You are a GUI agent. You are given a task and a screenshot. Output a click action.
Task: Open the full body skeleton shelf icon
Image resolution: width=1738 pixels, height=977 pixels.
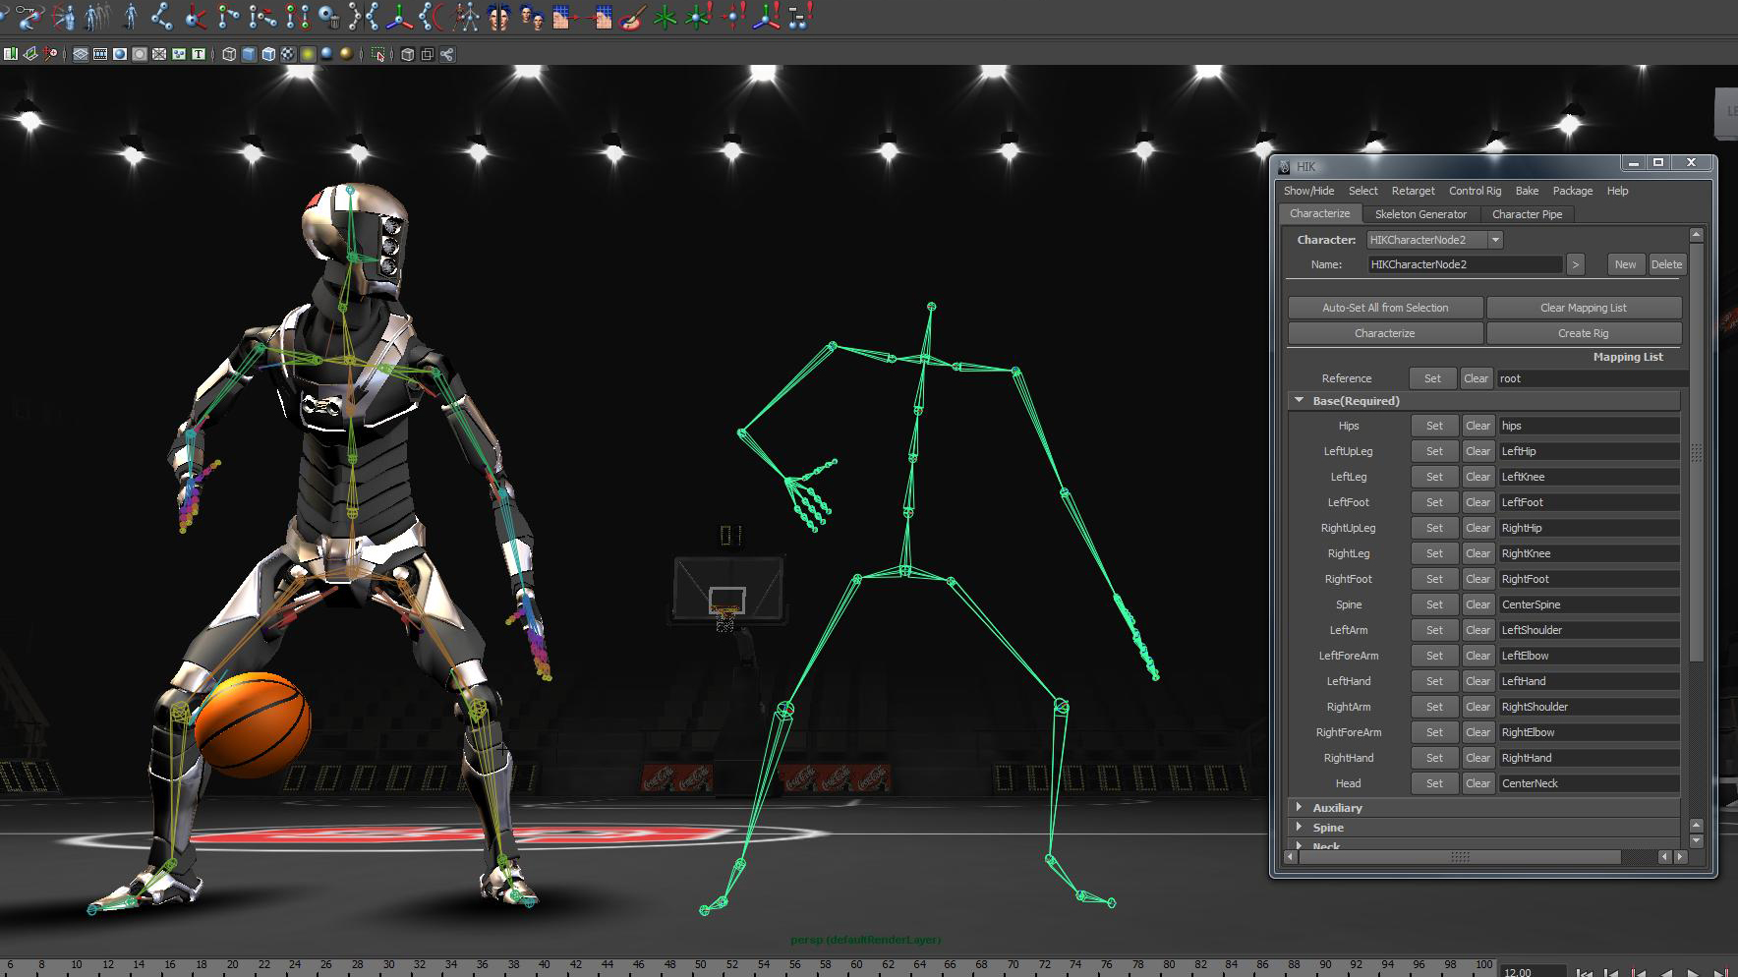point(467,17)
